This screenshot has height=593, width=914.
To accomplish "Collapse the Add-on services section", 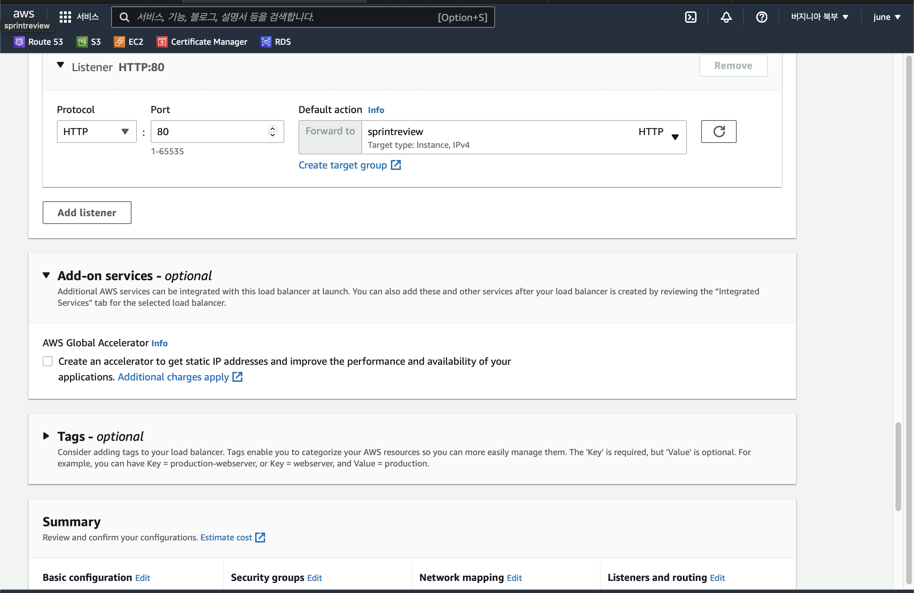I will pyautogui.click(x=46, y=275).
